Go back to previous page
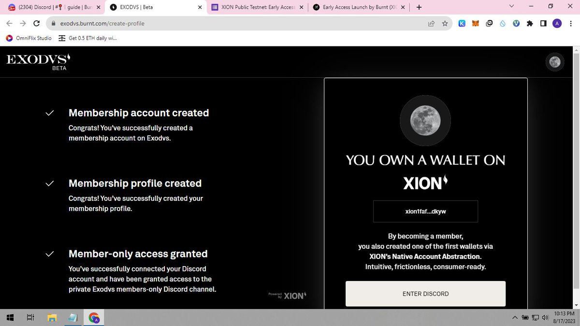Image resolution: width=580 pixels, height=326 pixels. pyautogui.click(x=10, y=23)
